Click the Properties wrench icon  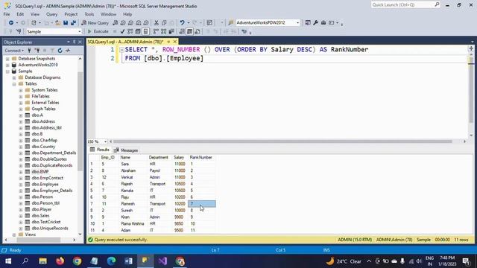click(x=315, y=23)
